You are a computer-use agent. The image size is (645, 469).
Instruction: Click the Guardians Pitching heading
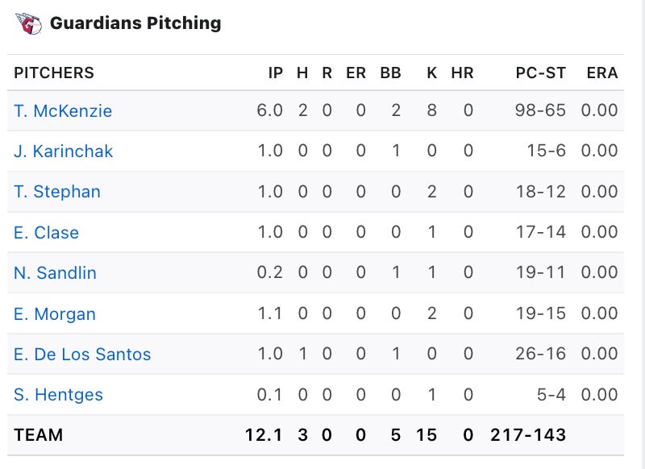[x=135, y=23]
